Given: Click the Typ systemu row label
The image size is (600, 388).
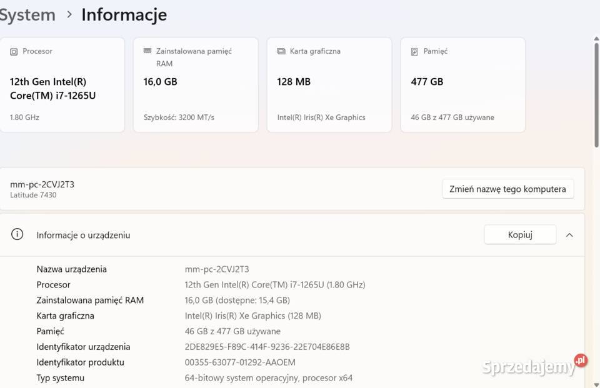Looking at the screenshot, I should point(61,378).
